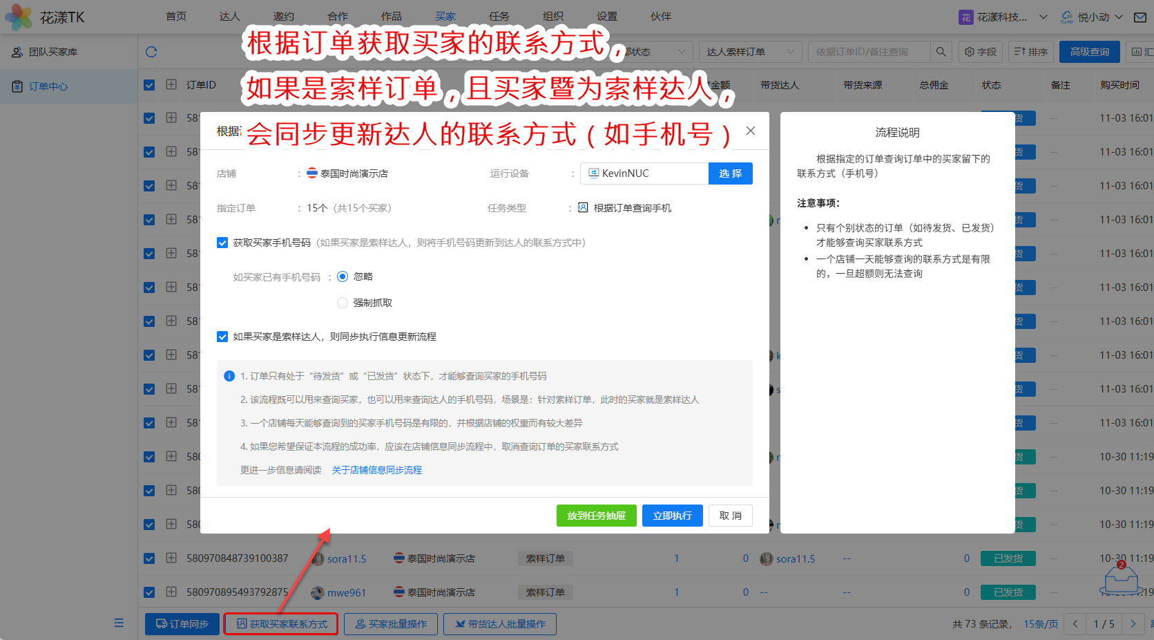The width and height of the screenshot is (1154, 640).
Task: Click the hamburger menu icon at bottom left
Action: pyautogui.click(x=119, y=623)
